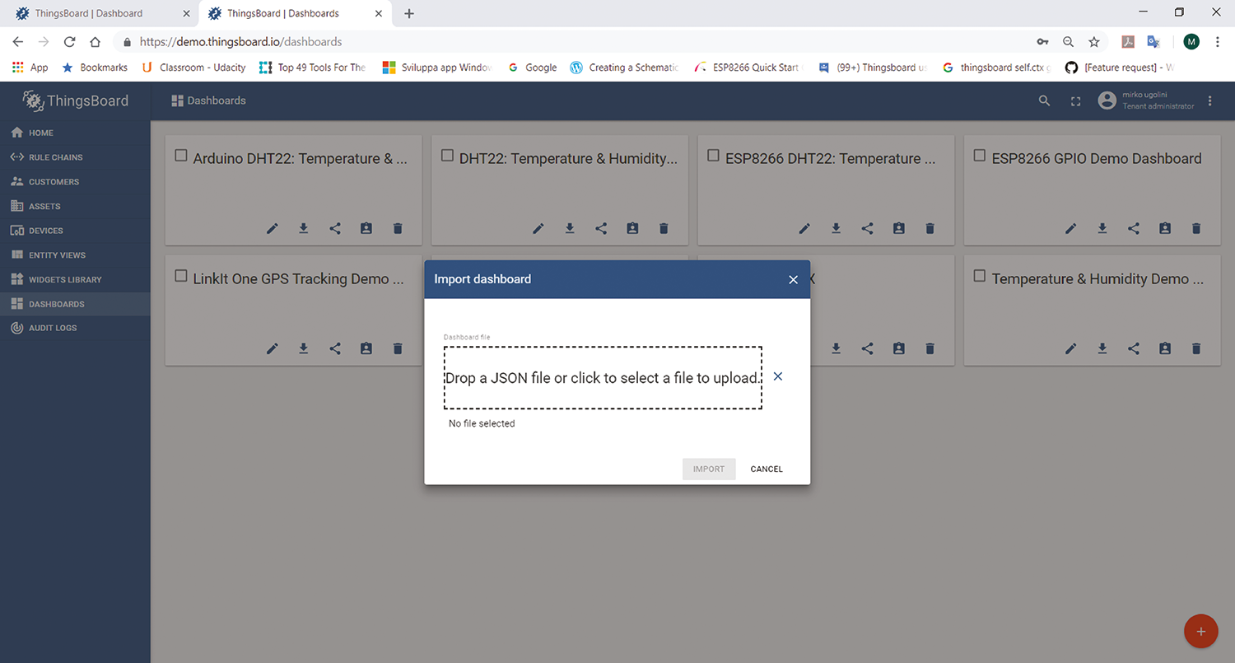Screen dimensions: 1235x663
Task: Clear selected file with the X beside drop zone
Action: pos(778,376)
